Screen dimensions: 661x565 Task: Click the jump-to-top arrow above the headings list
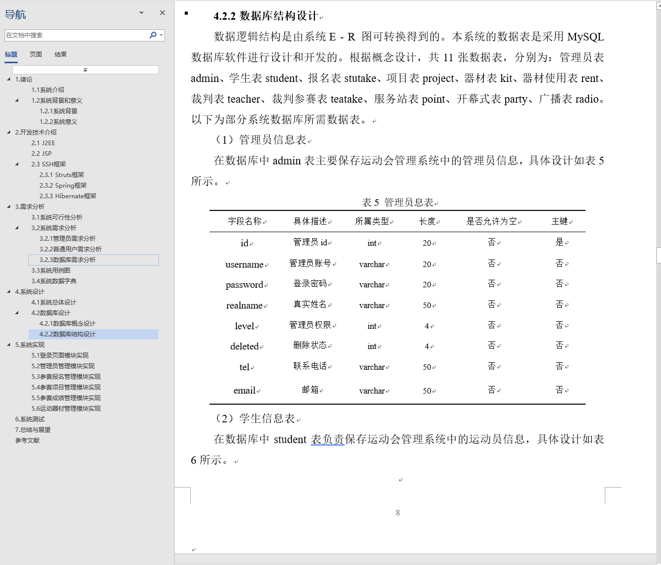(86, 69)
